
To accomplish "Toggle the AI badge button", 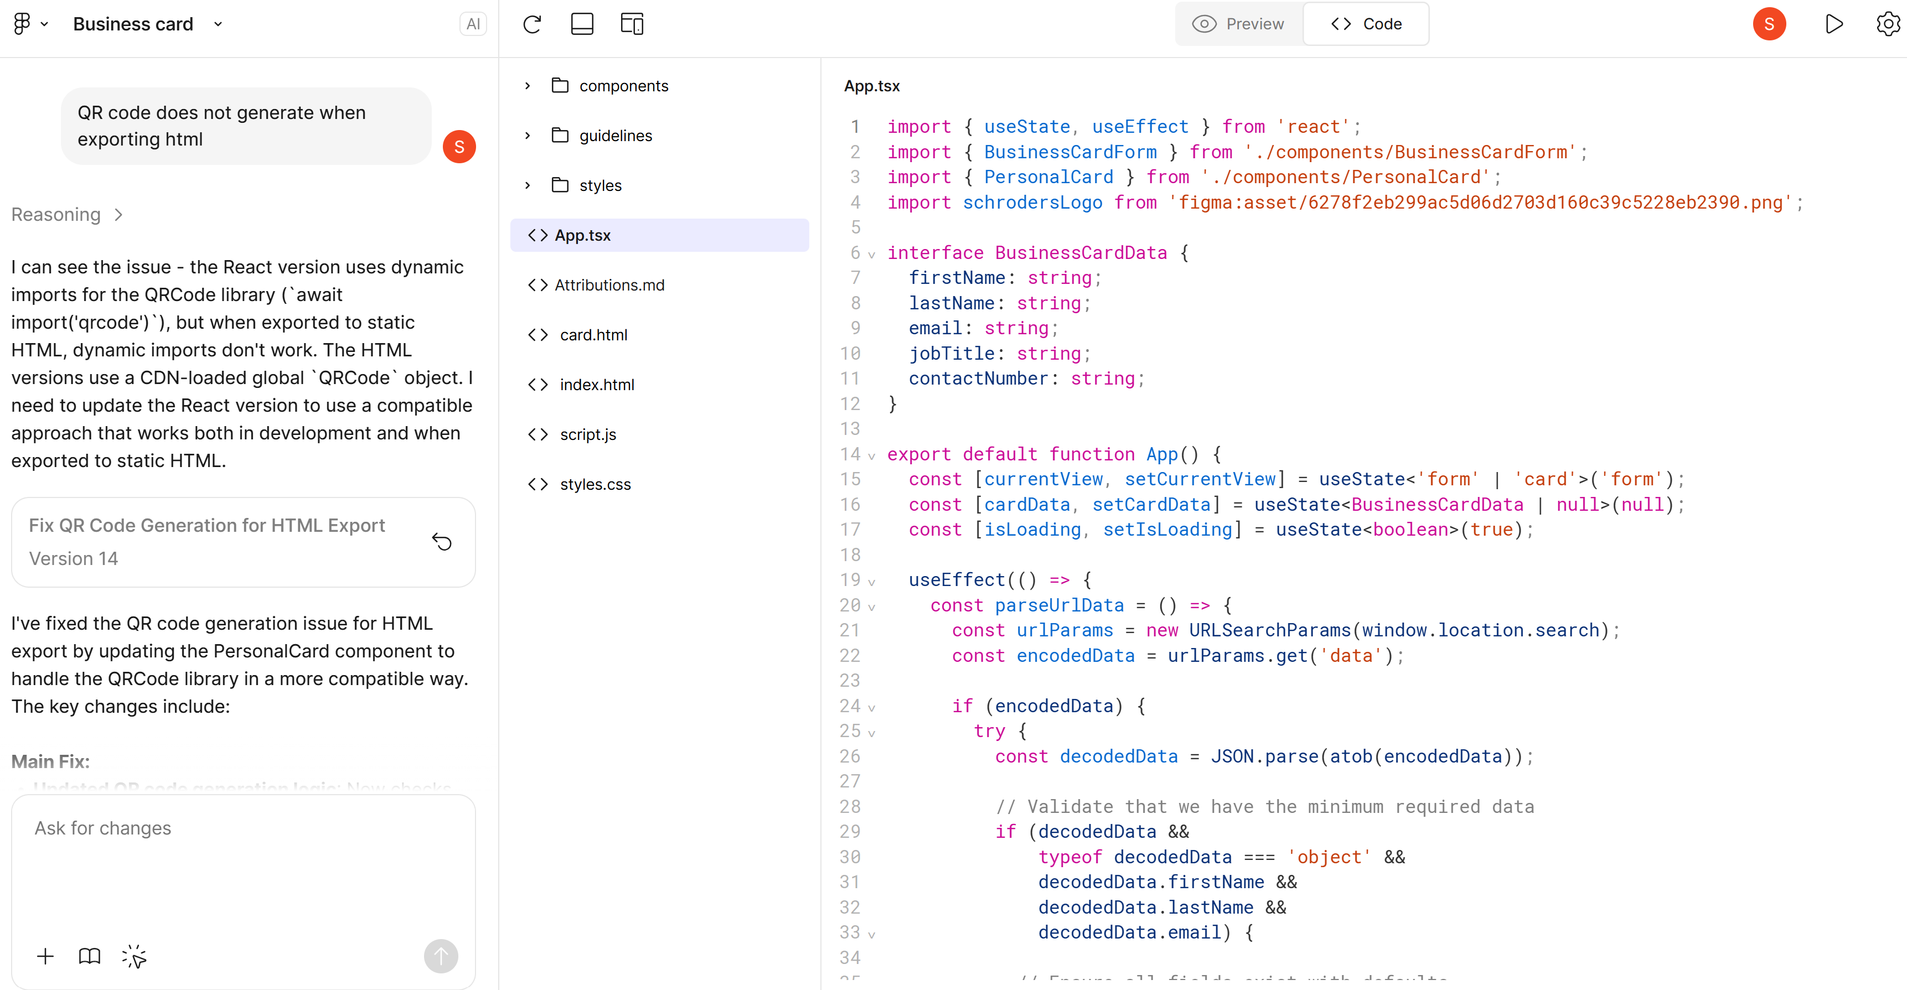I will point(473,24).
